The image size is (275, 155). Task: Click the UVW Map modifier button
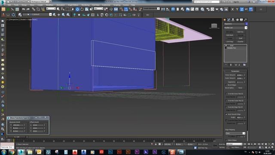click(229, 42)
